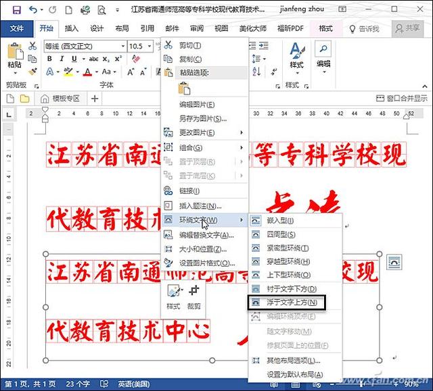Select In Front of Text wrap option

click(x=287, y=303)
